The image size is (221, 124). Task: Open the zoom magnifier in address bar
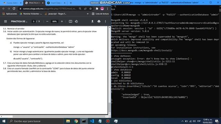point(80,9)
